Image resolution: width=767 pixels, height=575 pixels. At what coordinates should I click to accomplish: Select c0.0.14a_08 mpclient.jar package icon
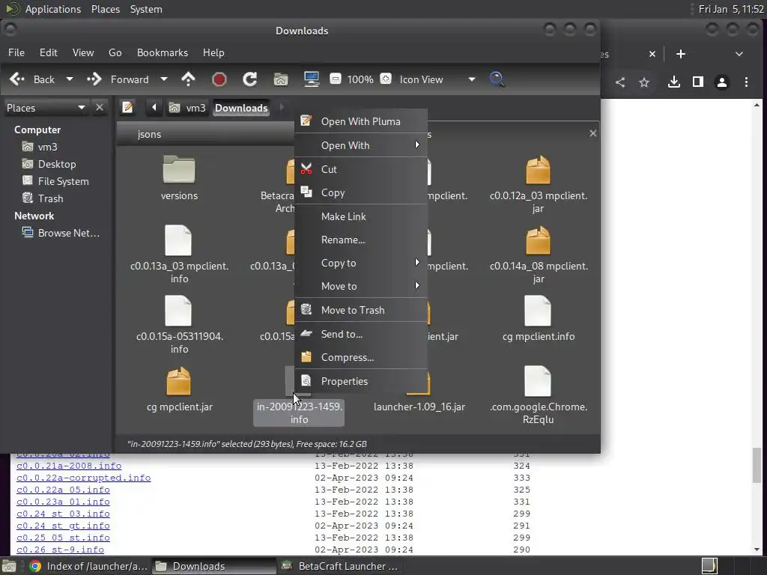click(x=538, y=240)
